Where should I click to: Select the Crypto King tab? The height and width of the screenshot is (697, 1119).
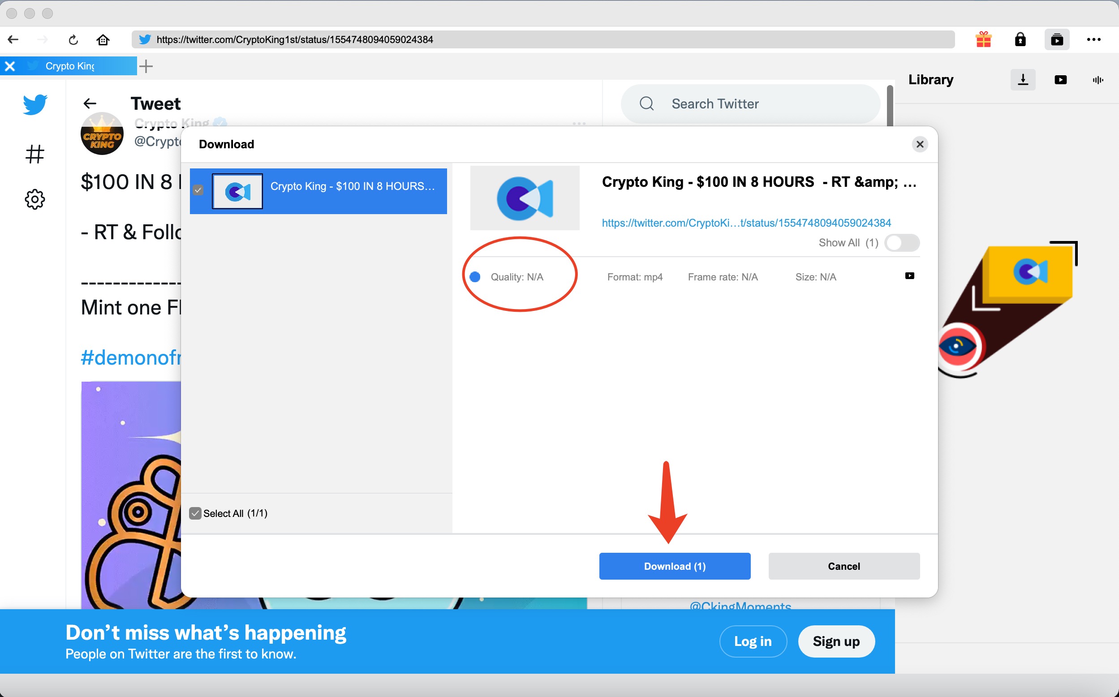pyautogui.click(x=69, y=66)
